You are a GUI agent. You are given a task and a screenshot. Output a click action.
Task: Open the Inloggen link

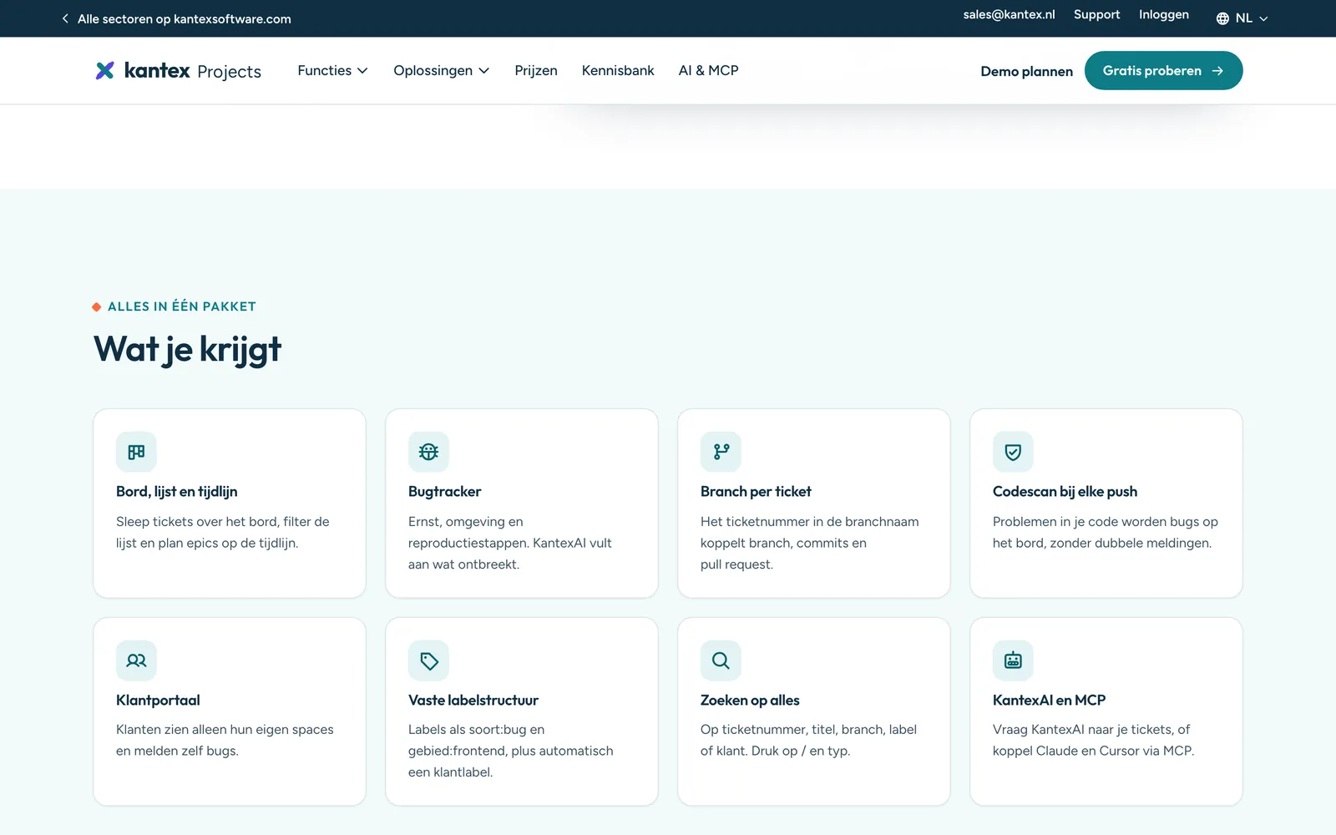click(1164, 15)
